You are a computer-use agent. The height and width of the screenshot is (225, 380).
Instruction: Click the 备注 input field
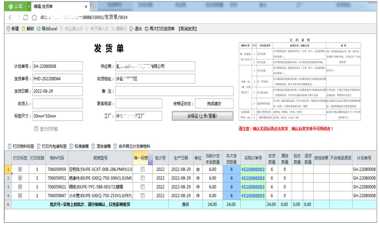175,91
